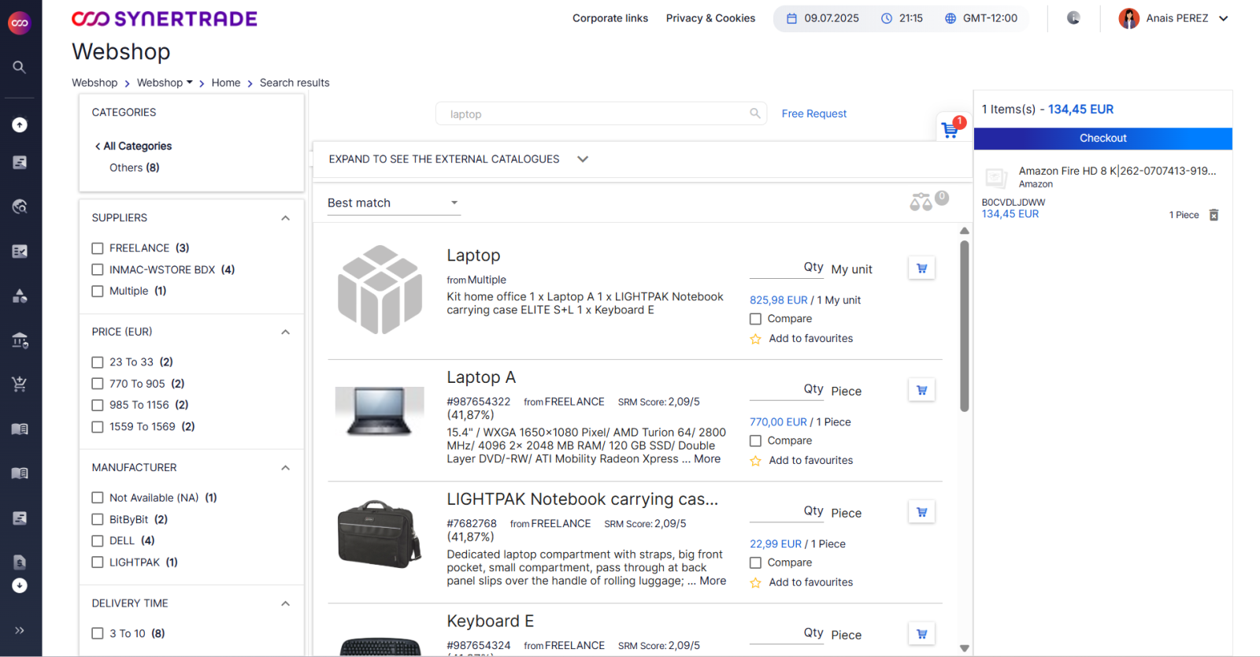Click the calendar date 09.07.2025
The image size is (1260, 657).
point(823,18)
